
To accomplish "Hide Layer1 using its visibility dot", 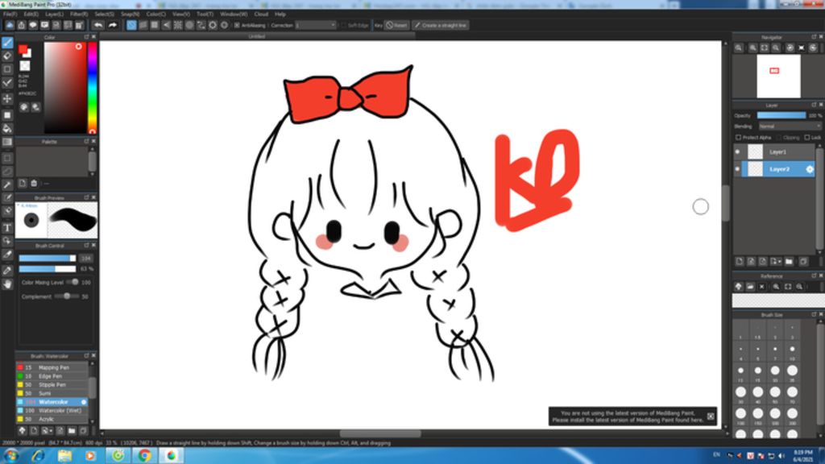I will [x=737, y=152].
